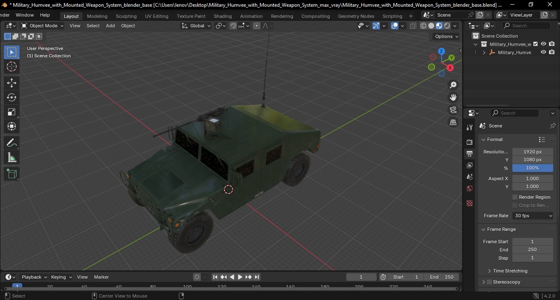Hide Military_Humve object eye icon

(543, 52)
